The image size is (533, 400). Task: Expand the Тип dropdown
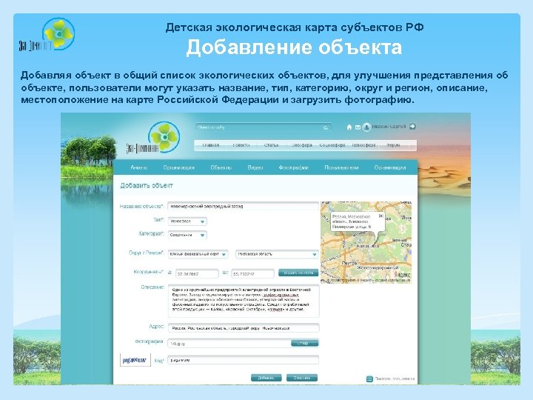tap(187, 221)
